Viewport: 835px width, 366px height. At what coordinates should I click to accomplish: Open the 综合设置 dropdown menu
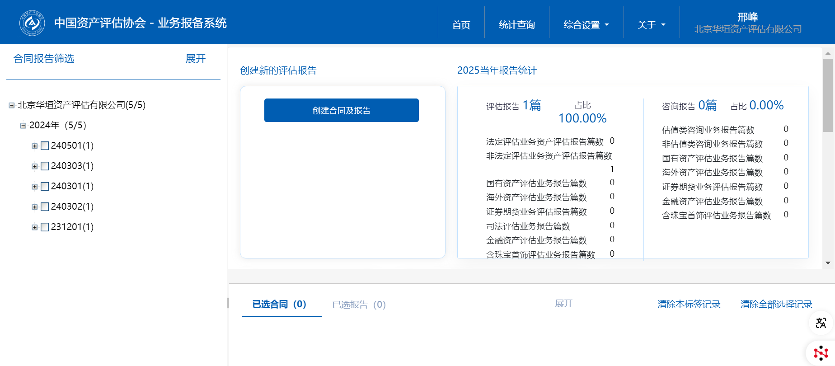point(586,25)
